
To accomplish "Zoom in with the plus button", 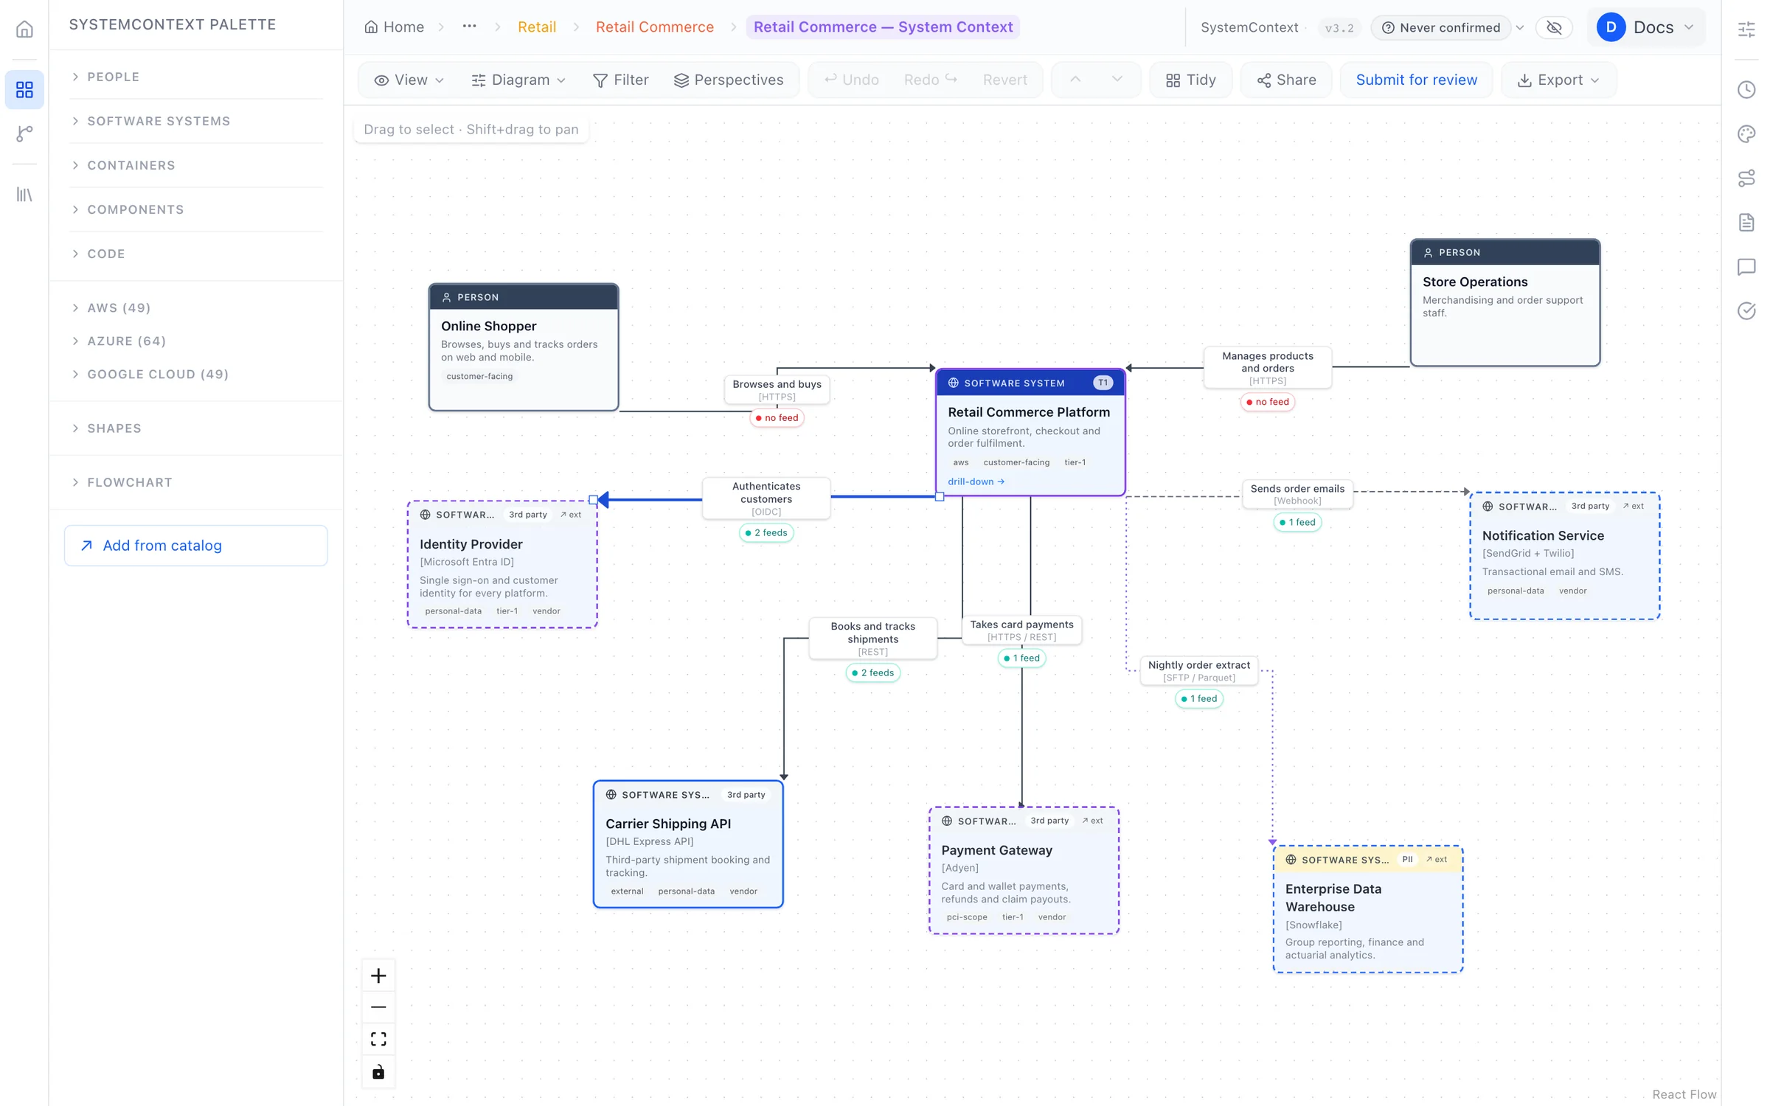I will (x=378, y=975).
